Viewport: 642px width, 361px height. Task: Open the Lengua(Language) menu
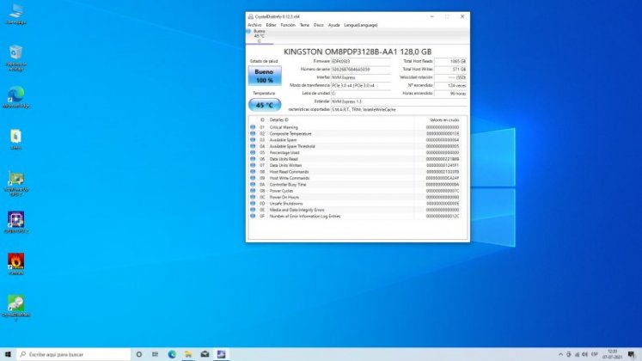tap(360, 25)
